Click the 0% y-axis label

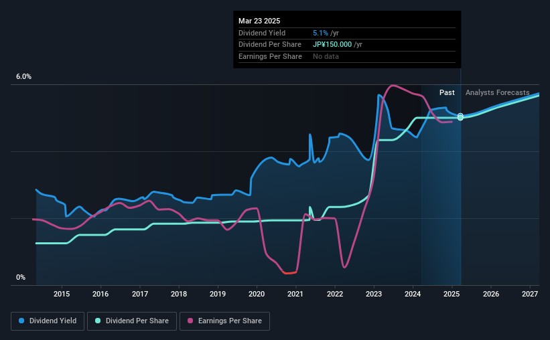click(x=21, y=277)
